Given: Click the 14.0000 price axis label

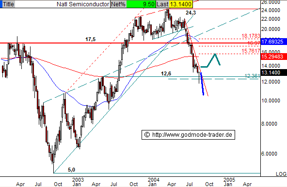Looking at the screenshot, I should pos(271,66).
